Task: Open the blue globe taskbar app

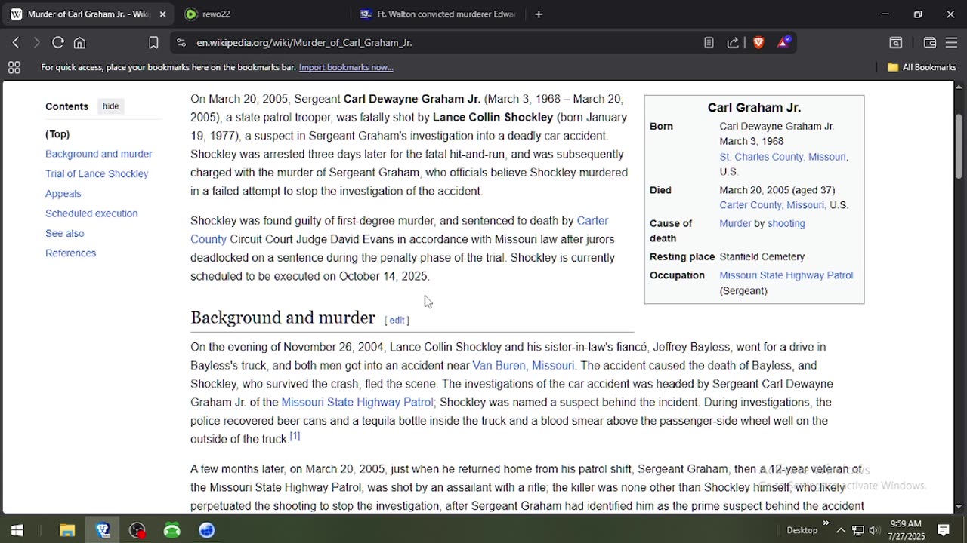Action: 207,530
